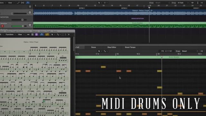Switch to the Score tab in the editor
Image resolution: width=206 pixels, height=116 pixels.
point(93,47)
